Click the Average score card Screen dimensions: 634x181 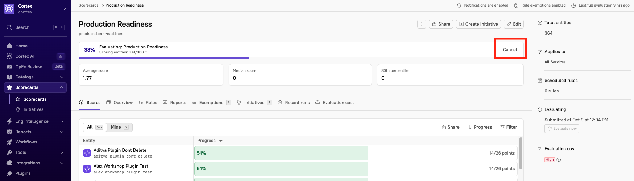151,75
